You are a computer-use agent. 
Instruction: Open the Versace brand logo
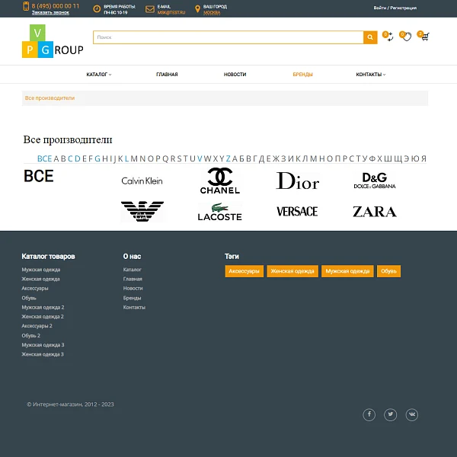(297, 212)
